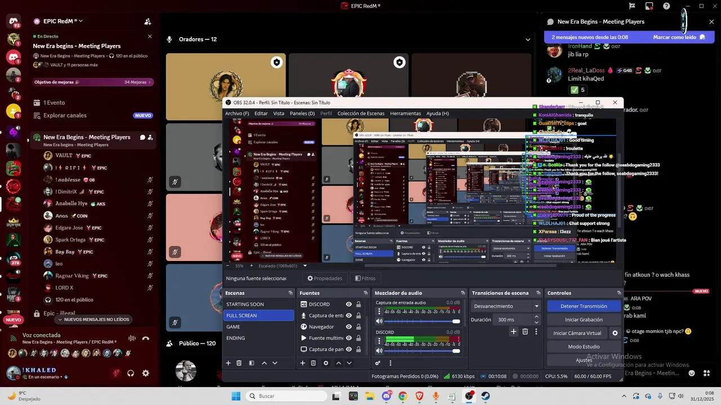Remove selected source with Fuentes trash icon
721x405 pixels.
coord(313,363)
